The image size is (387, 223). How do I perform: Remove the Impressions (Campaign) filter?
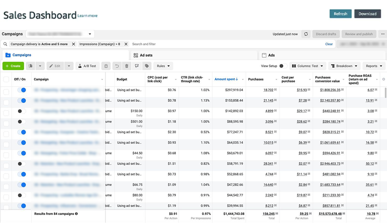point(126,44)
